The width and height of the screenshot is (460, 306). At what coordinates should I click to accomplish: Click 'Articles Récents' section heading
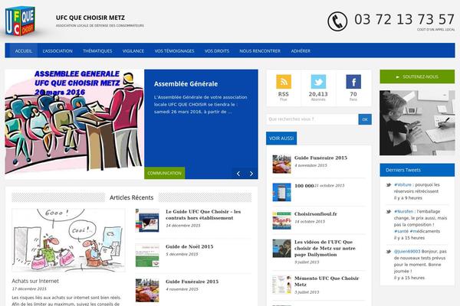click(131, 197)
